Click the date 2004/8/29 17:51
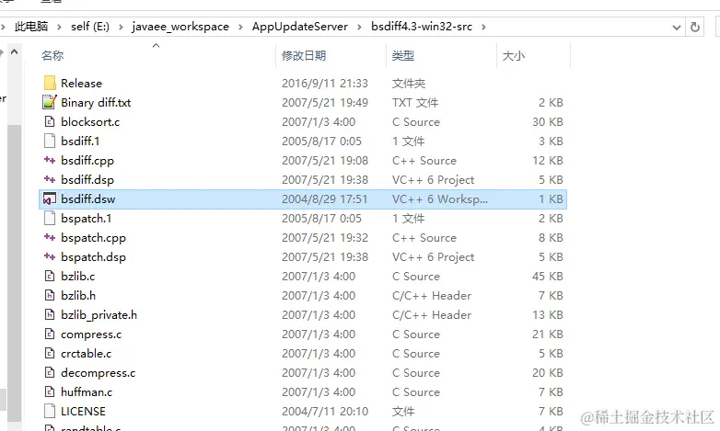Viewport: 720px width, 431px height. (325, 199)
